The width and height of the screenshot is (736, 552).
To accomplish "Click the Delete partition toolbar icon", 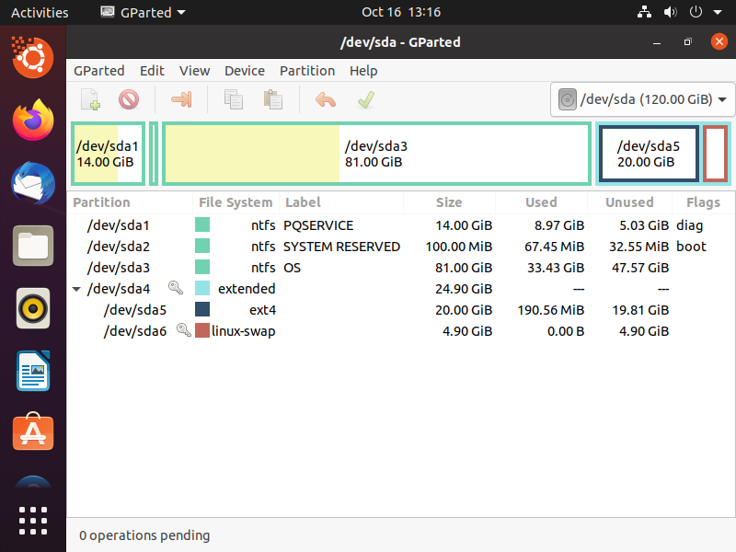I will pos(129,99).
